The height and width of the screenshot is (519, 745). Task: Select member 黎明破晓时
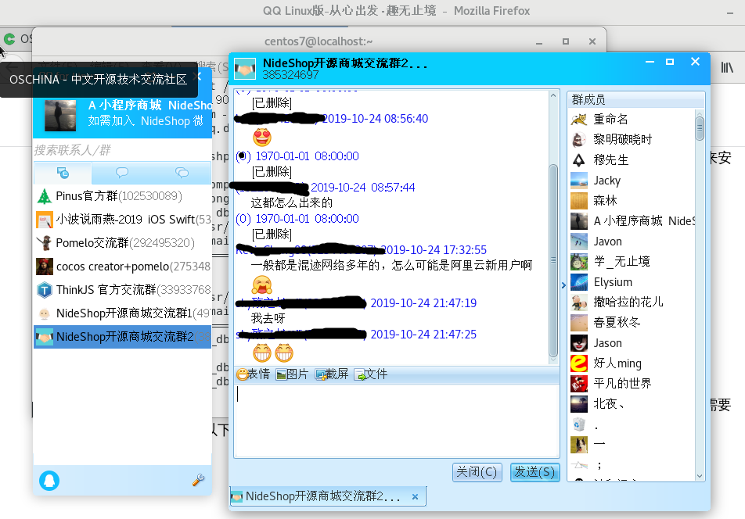tap(632, 139)
